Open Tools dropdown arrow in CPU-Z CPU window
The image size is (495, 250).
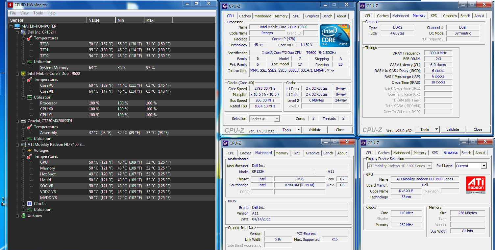[x=299, y=130]
